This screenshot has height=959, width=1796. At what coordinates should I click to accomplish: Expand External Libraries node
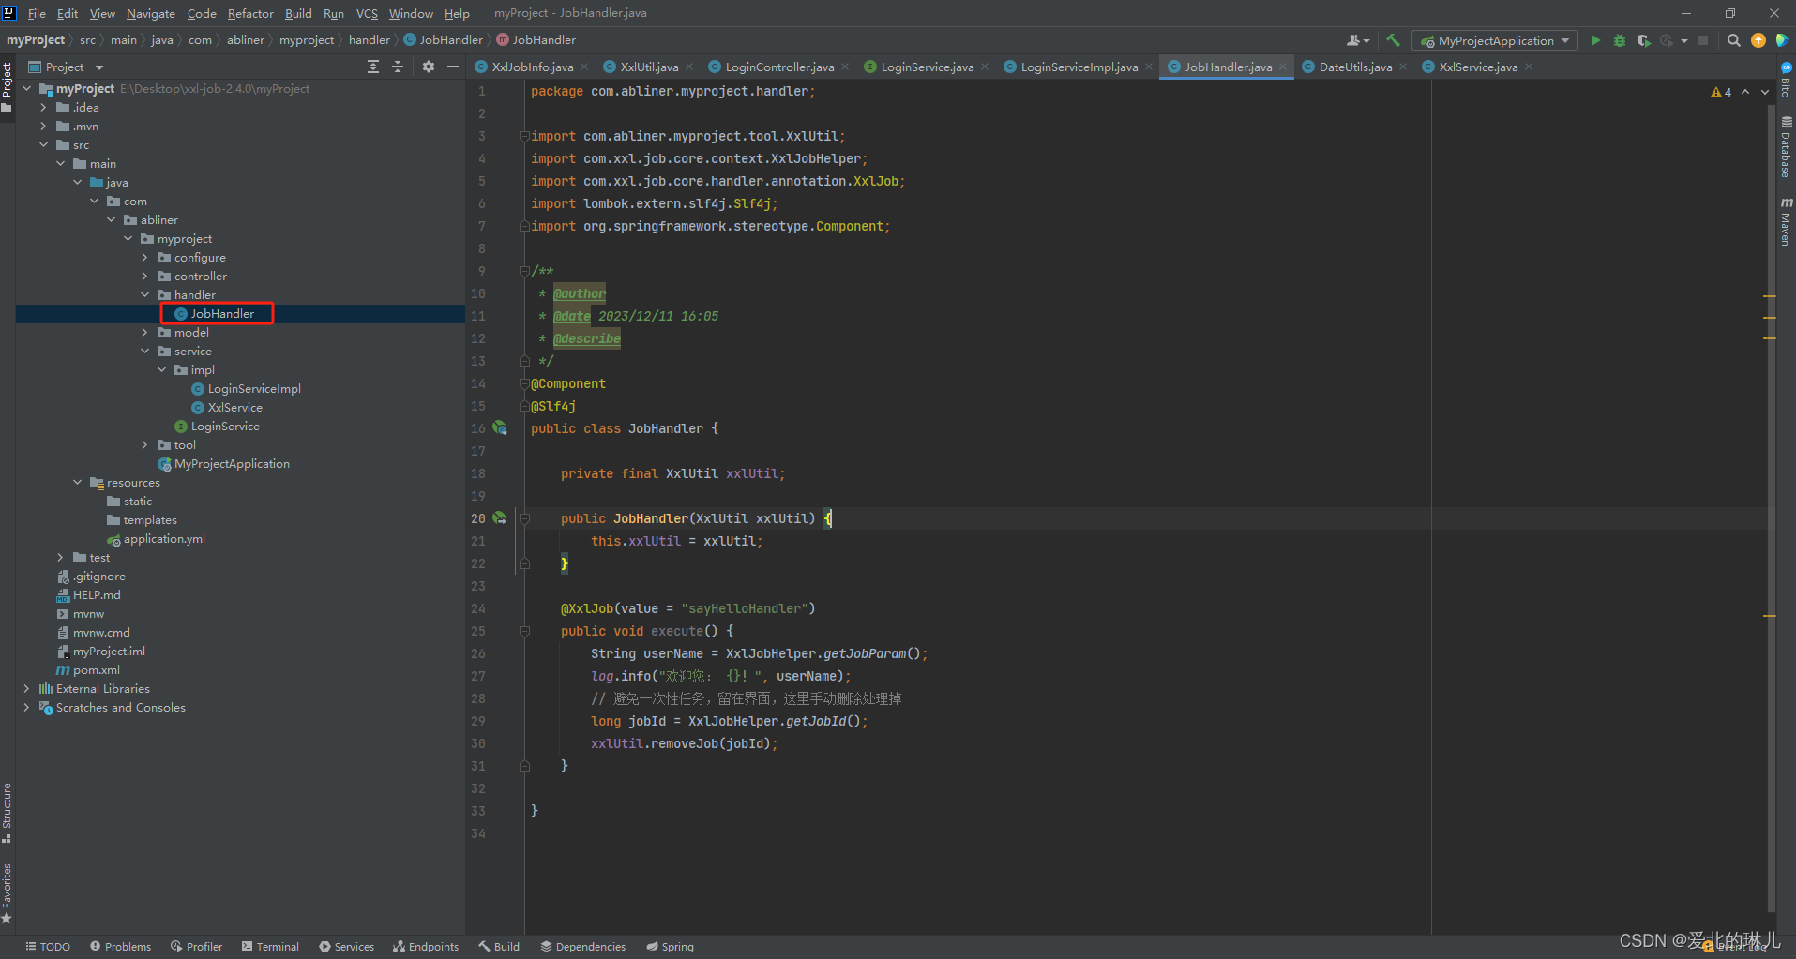27,689
